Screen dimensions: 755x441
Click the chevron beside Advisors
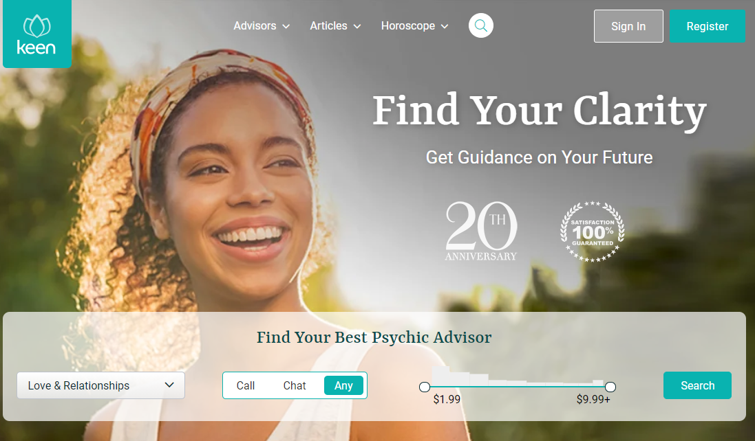click(x=286, y=26)
